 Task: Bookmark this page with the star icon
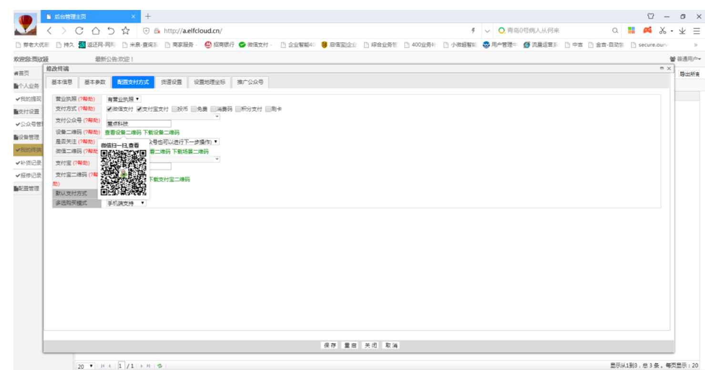tap(125, 30)
